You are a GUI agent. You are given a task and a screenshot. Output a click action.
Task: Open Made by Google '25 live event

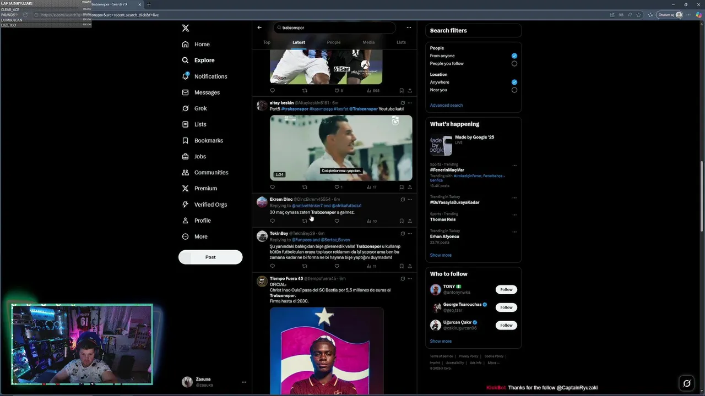pos(474,145)
